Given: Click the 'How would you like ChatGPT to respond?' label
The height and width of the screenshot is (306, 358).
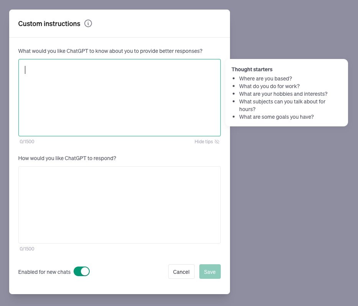Looking at the screenshot, I should tap(67, 158).
